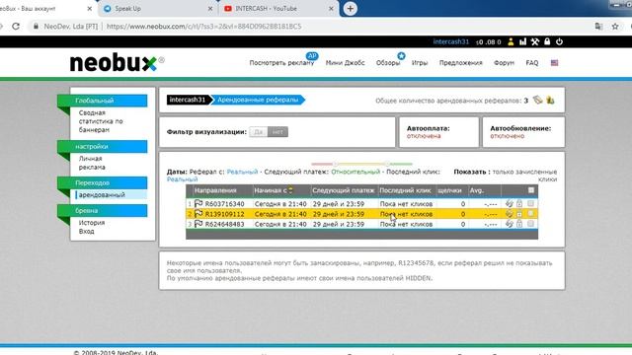Recycle referral R603716340
The width and height of the screenshot is (632, 355).
510,203
